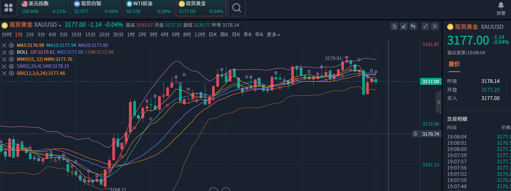Screen dimensions: 511x191
Task: Switch to 年K yearly candles
Action: point(259,35)
